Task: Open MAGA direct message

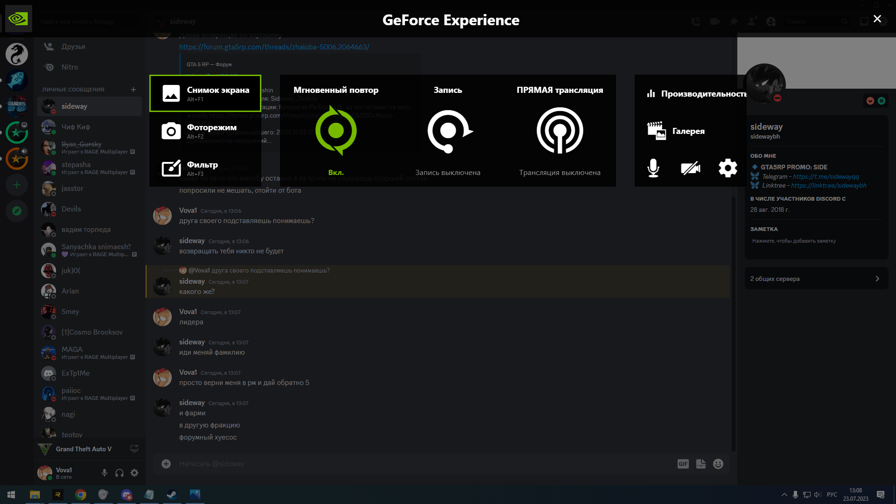Action: tap(90, 353)
